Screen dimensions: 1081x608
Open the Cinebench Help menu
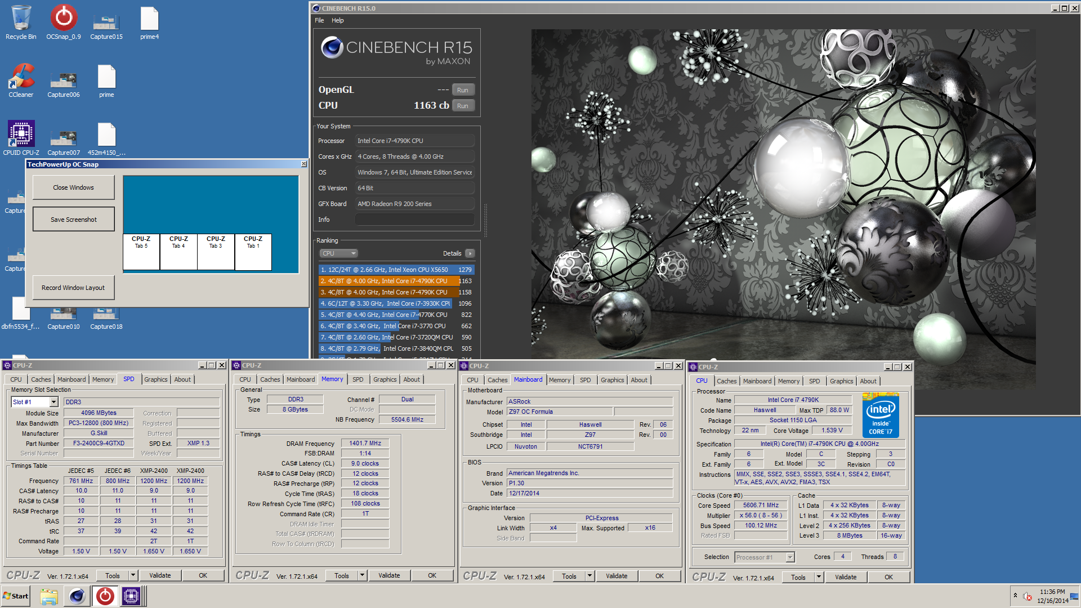[x=337, y=20]
